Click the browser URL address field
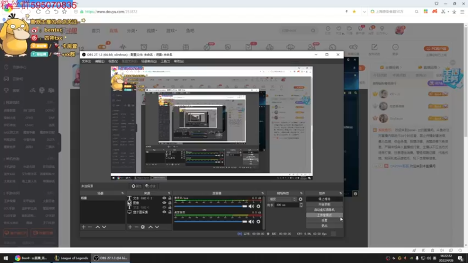Screen dimensions: 468x263 pos(209,12)
